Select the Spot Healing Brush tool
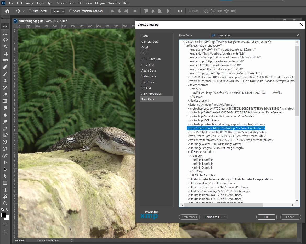This screenshot has width=306, height=244. [5, 67]
